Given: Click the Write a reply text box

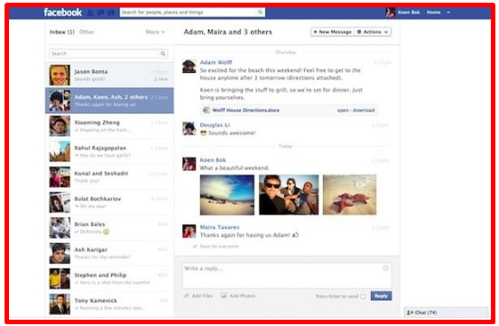Looking at the screenshot, I should 287,276.
